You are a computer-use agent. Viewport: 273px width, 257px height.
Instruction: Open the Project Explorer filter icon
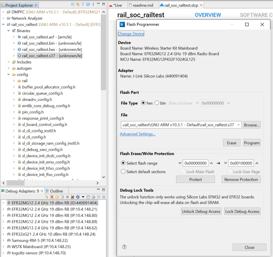tap(83, 4)
